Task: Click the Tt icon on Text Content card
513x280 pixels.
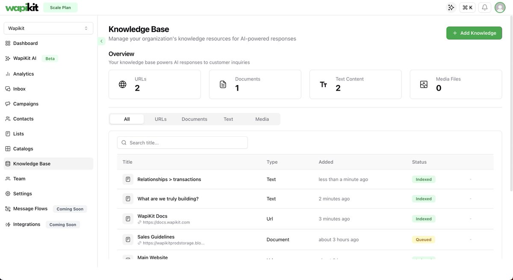Action: click(324, 84)
